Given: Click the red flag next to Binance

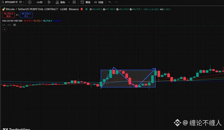Looking at the screenshot, I should coord(82,9).
